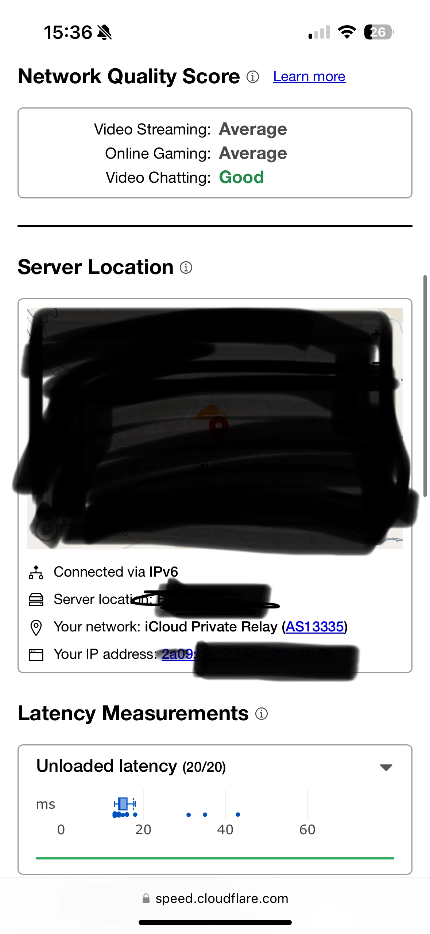
Task: Tap the Latency Measurements info icon
Action: (261, 713)
